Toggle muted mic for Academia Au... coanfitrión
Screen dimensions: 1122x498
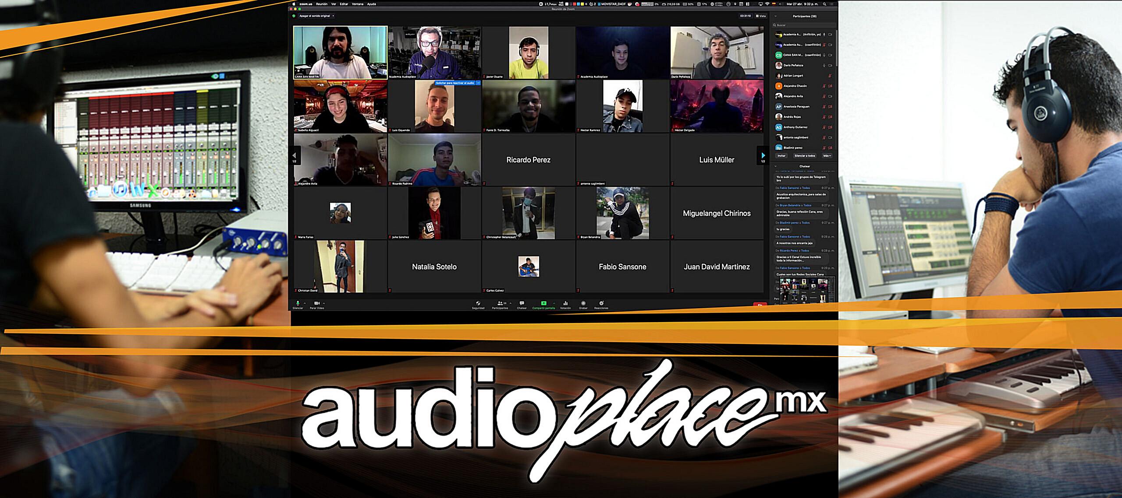click(x=824, y=45)
